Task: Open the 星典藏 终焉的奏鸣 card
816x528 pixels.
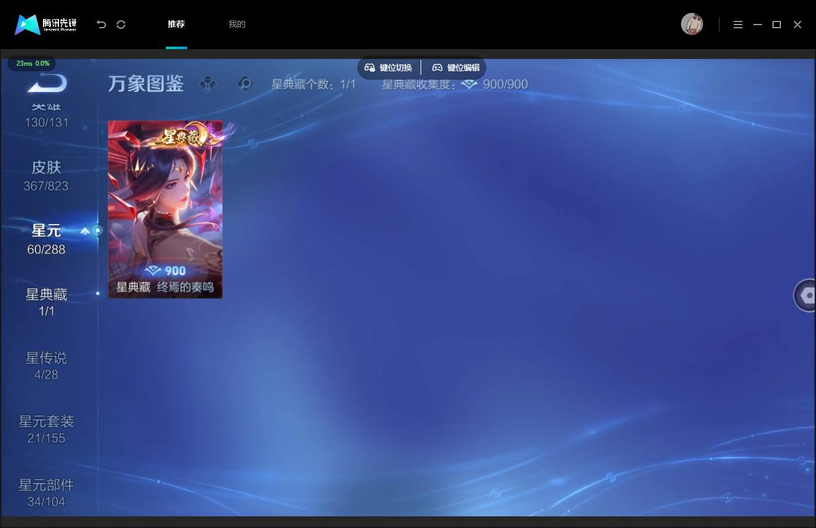Action: (x=165, y=209)
